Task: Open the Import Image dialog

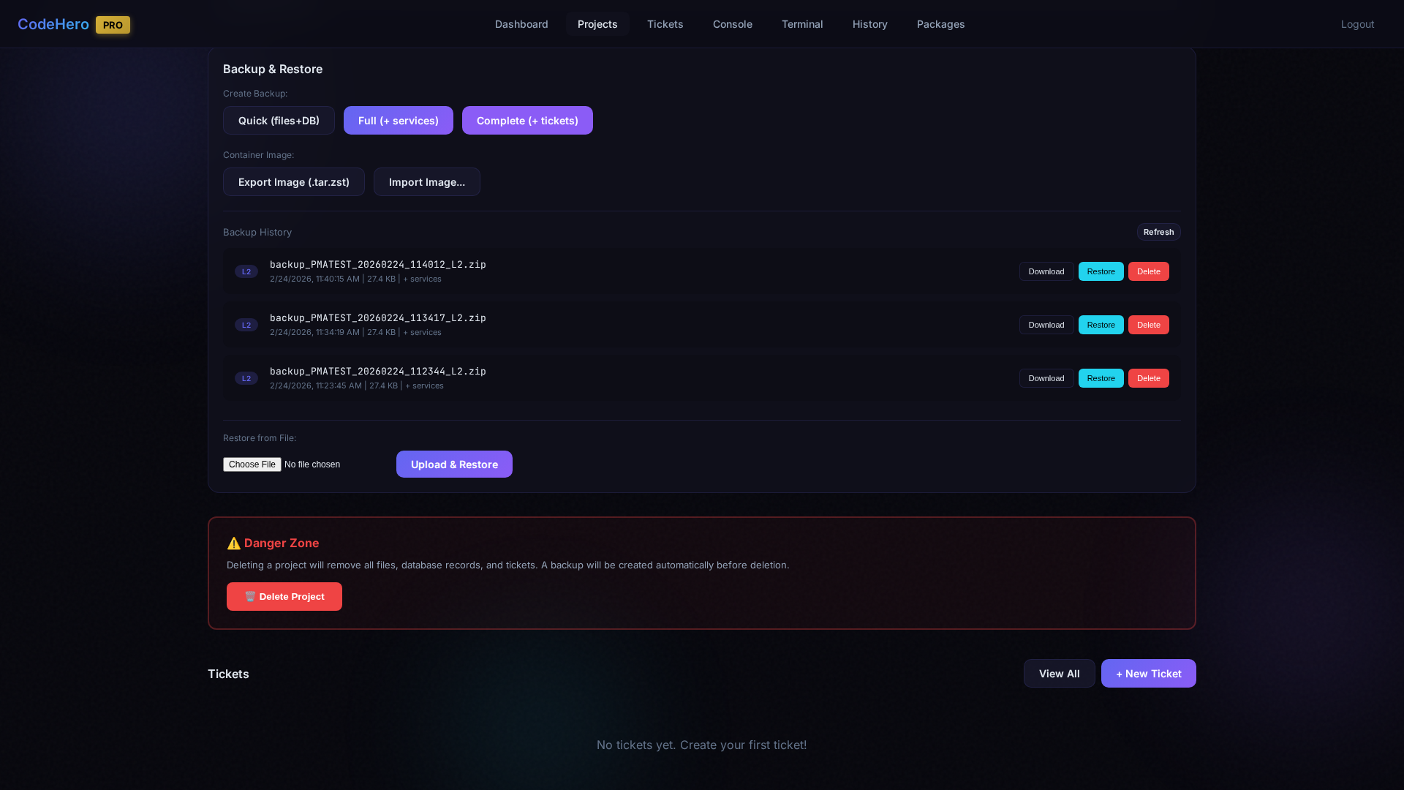Action: [427, 182]
